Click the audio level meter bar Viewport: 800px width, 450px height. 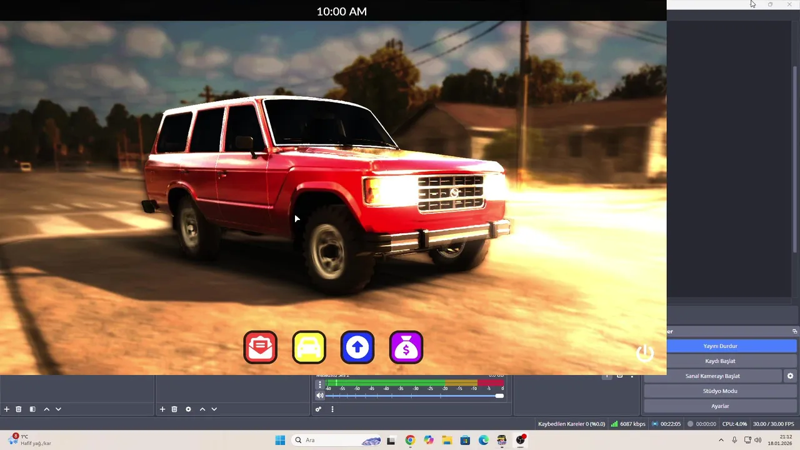click(415, 382)
